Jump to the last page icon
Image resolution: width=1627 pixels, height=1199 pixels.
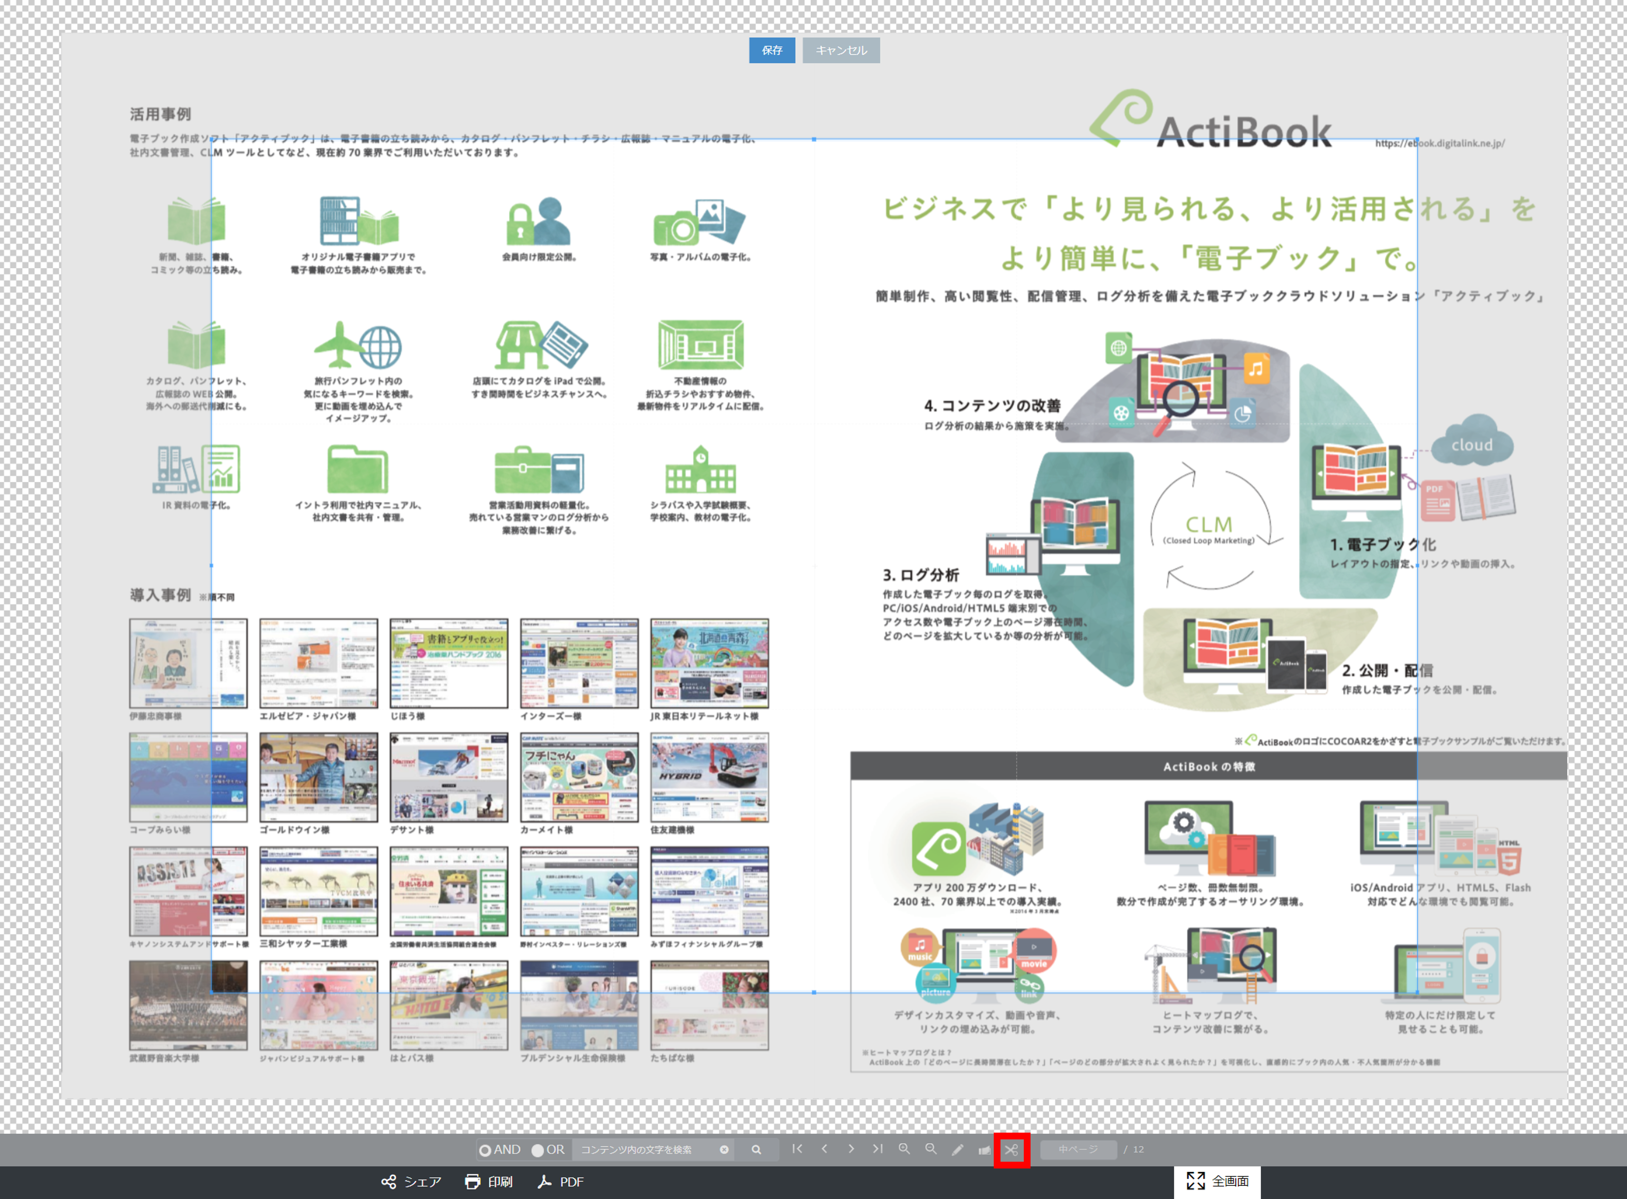[877, 1149]
